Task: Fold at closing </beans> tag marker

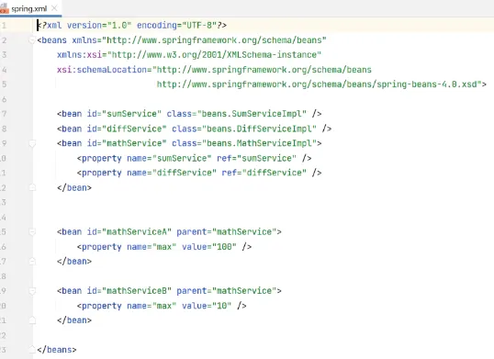Action: (x=32, y=350)
